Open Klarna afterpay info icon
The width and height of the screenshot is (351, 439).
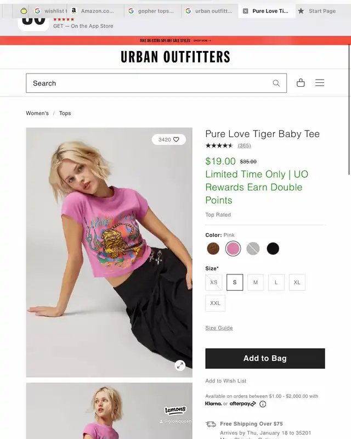(x=263, y=404)
